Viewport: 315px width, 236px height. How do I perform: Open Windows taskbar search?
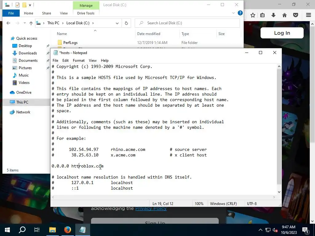pos(22,230)
